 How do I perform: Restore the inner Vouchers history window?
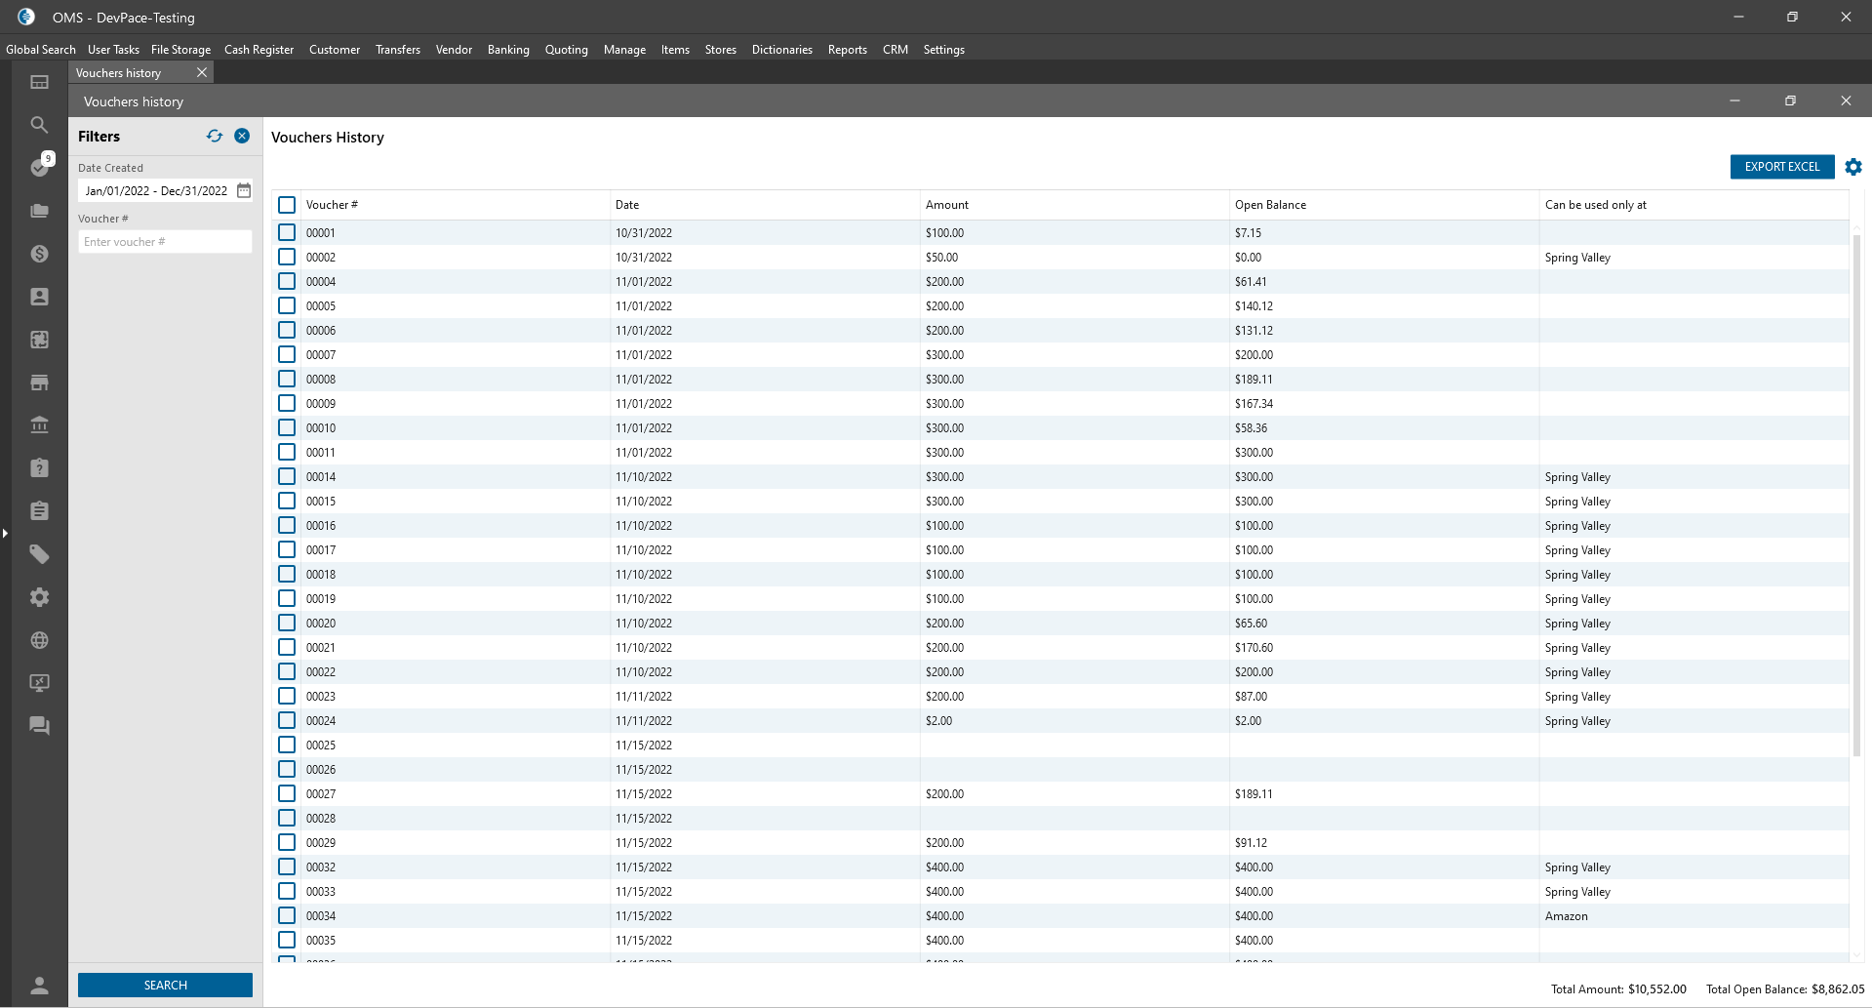point(1790,101)
